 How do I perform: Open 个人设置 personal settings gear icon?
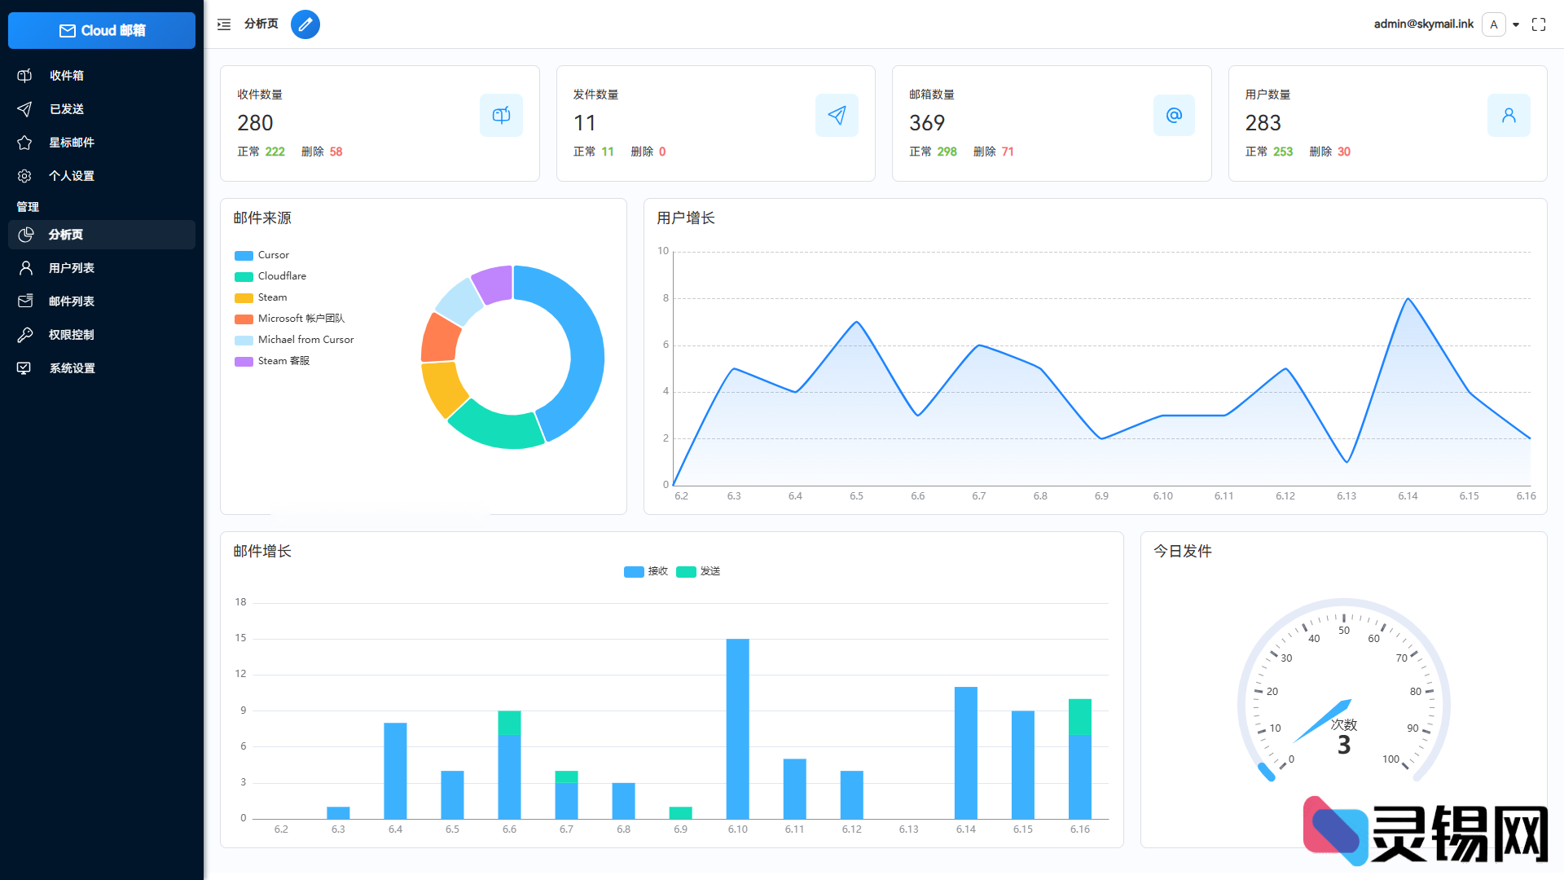[x=24, y=175]
